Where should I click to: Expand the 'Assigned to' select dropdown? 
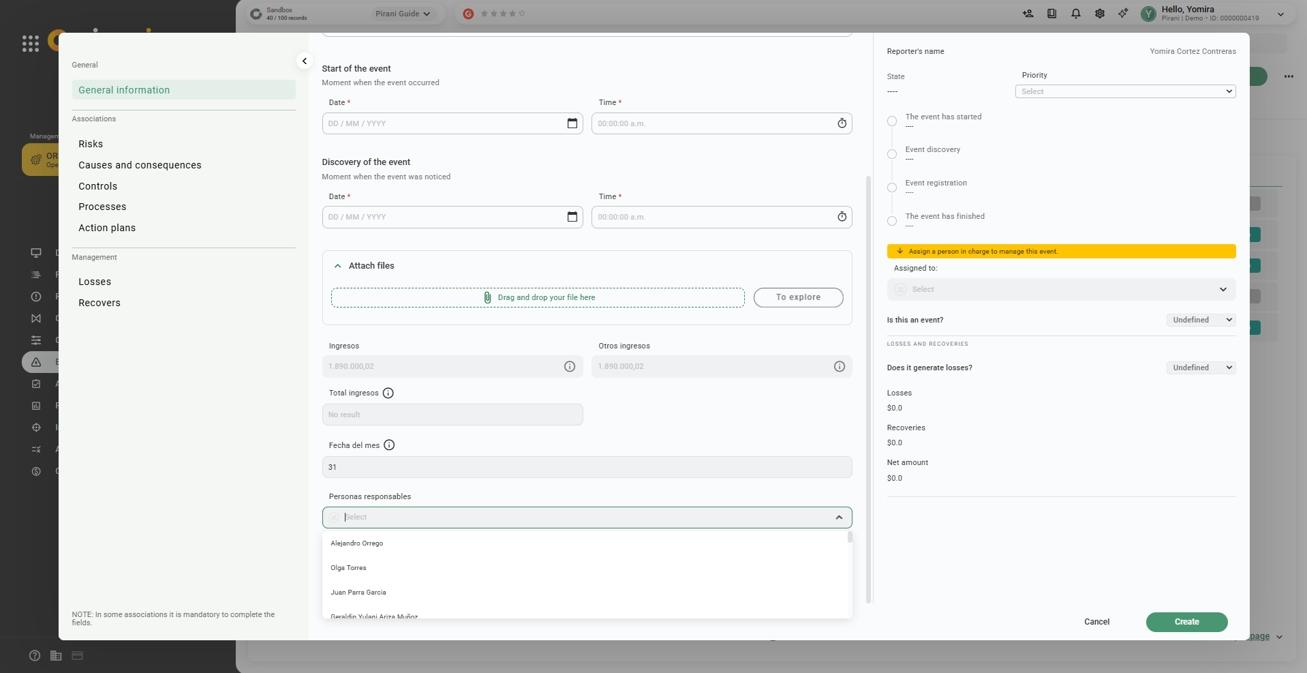[x=1061, y=289]
